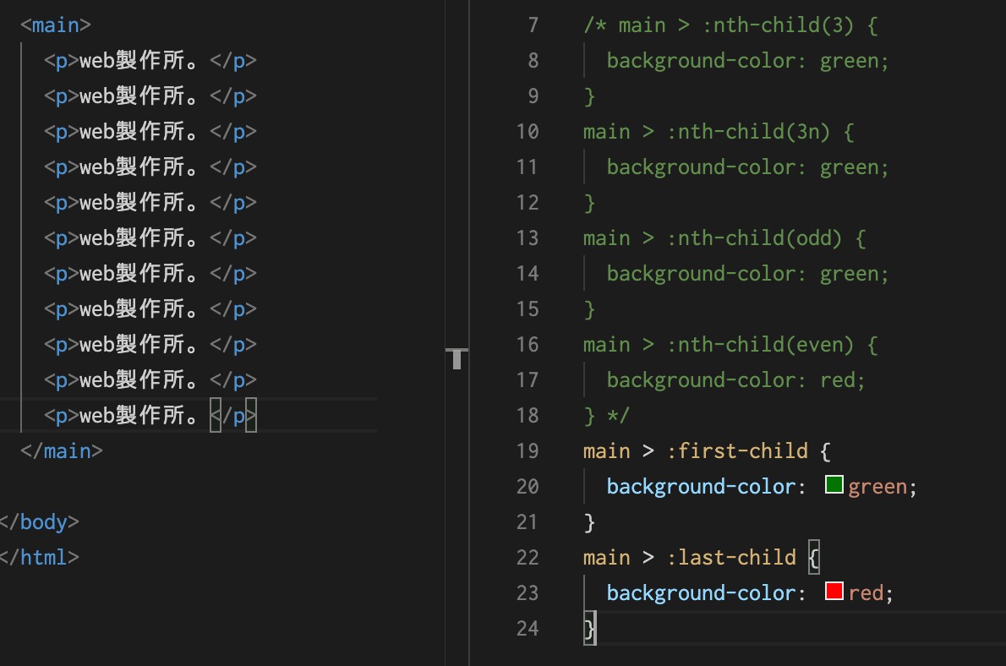The image size is (1006, 666).
Task: Click line number 7 in the gutter
Action: (533, 25)
